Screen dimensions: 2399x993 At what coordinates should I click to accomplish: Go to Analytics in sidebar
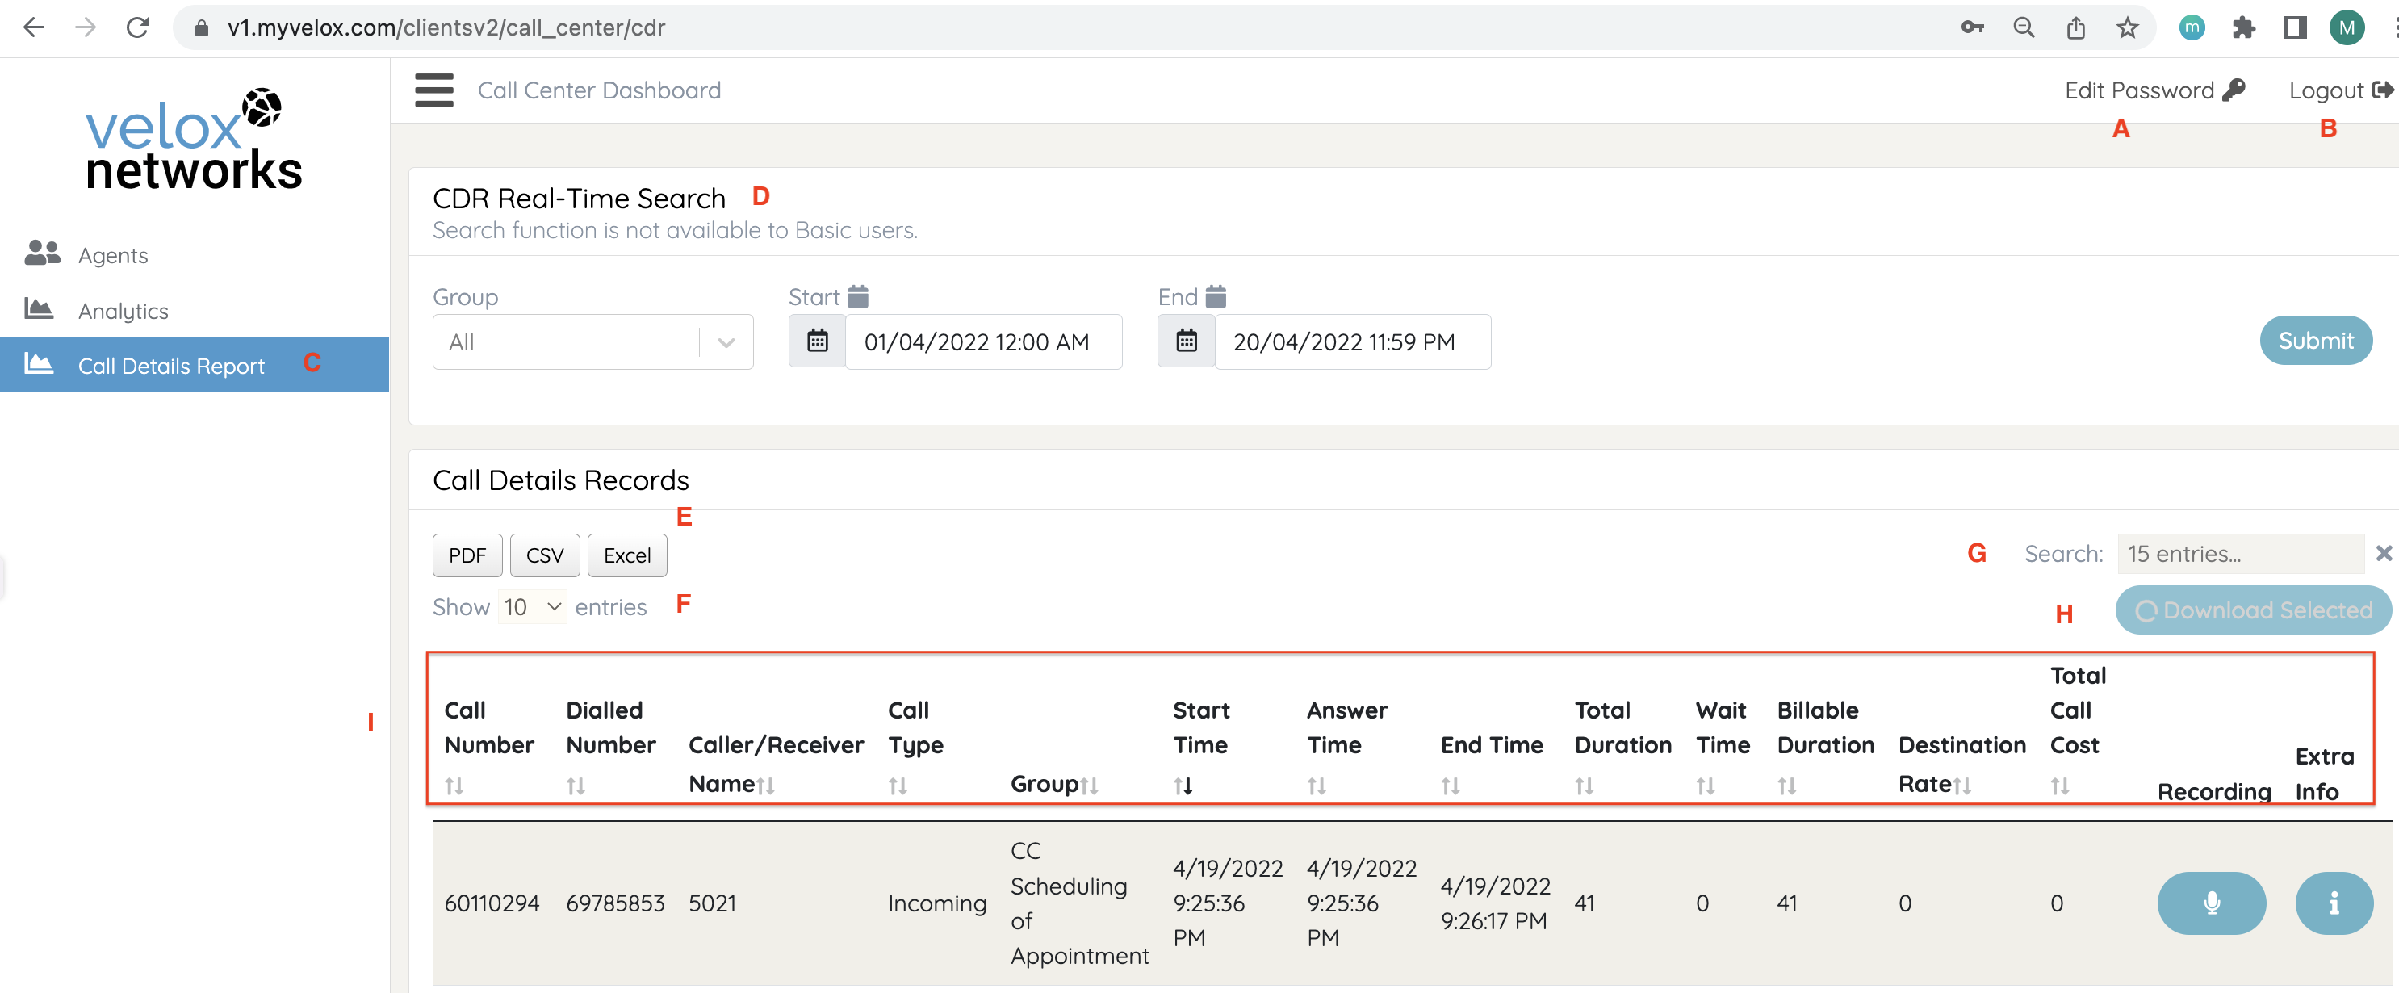click(123, 310)
